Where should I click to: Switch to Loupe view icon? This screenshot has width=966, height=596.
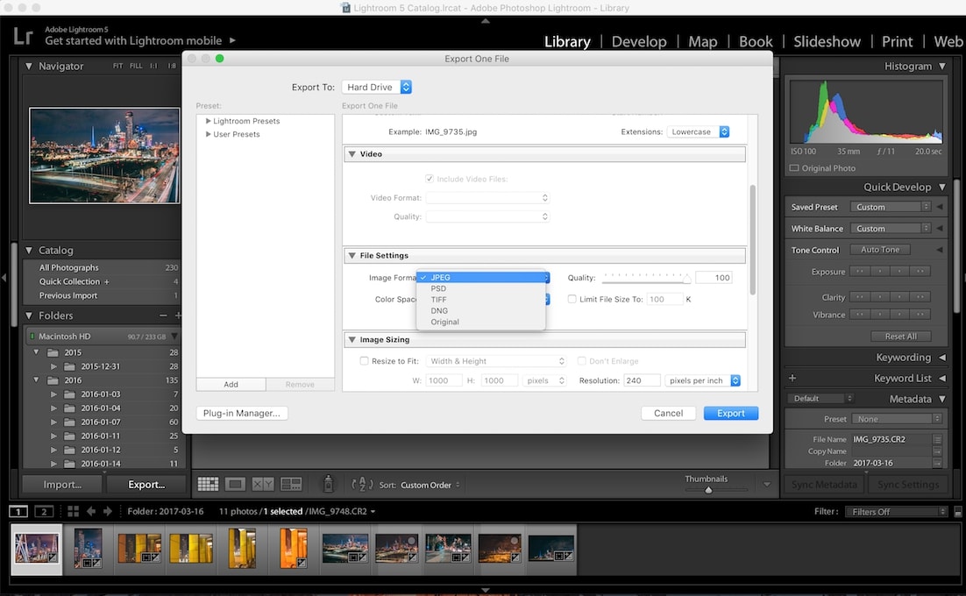(x=235, y=485)
